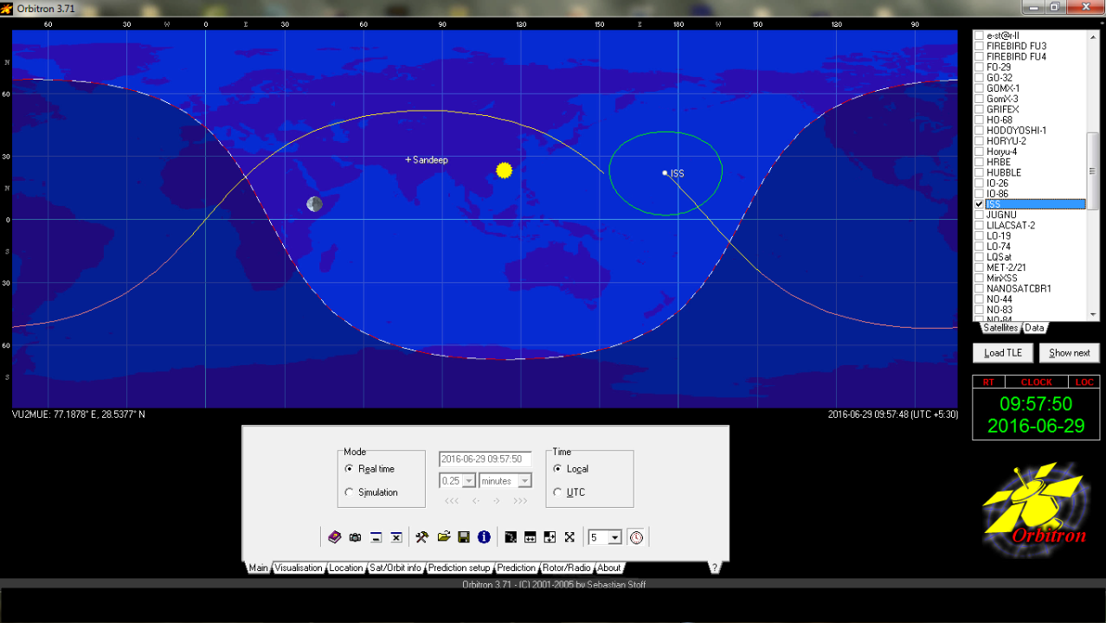The width and height of the screenshot is (1106, 623).
Task: Uncheck the ISS satellite checkbox
Action: point(979,204)
